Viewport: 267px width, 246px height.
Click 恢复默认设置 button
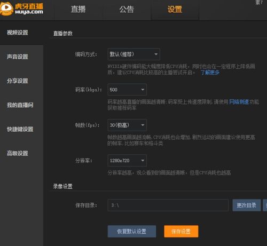coord(132,231)
